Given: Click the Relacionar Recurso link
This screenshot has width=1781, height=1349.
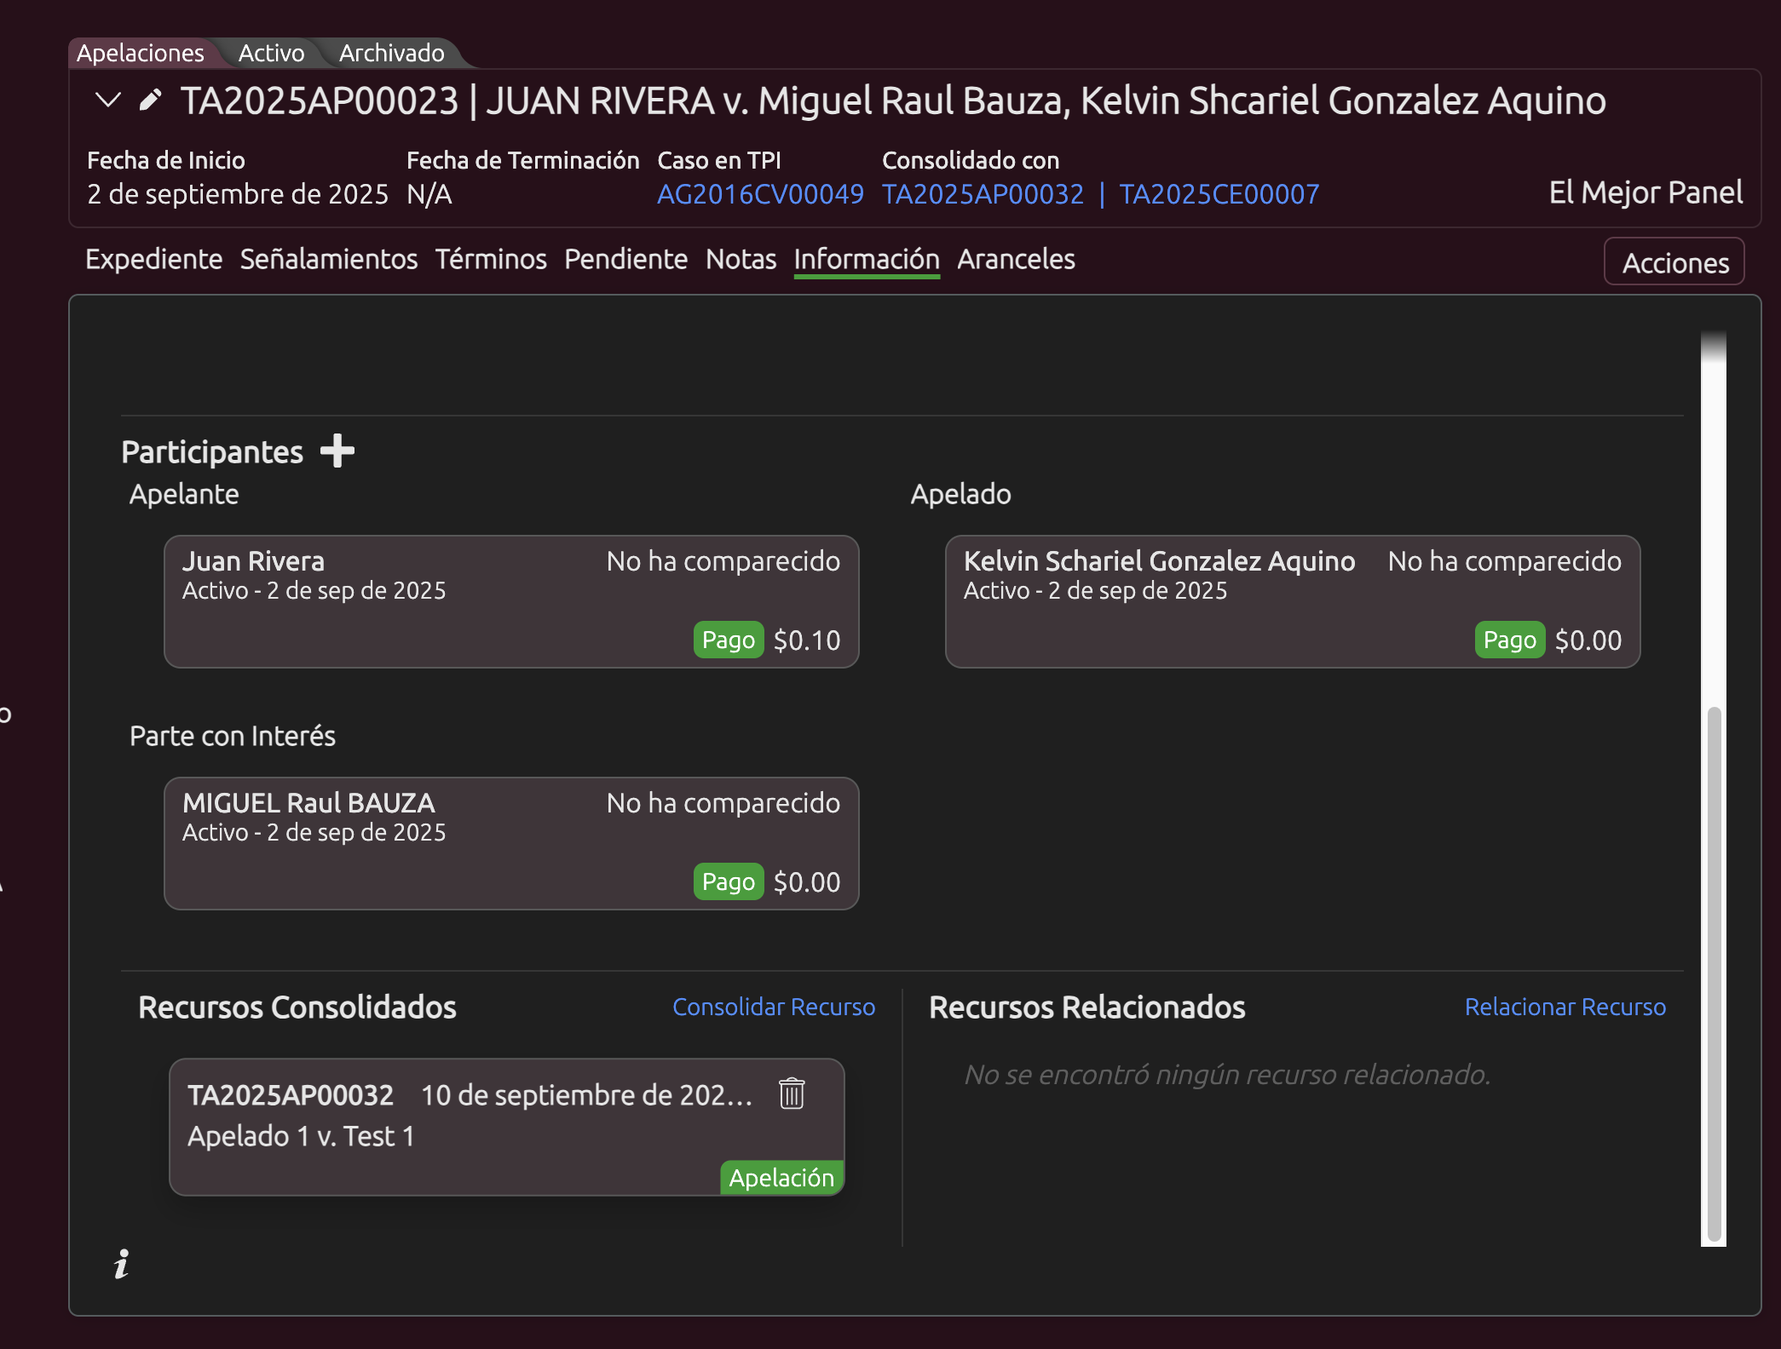Looking at the screenshot, I should (x=1565, y=1007).
